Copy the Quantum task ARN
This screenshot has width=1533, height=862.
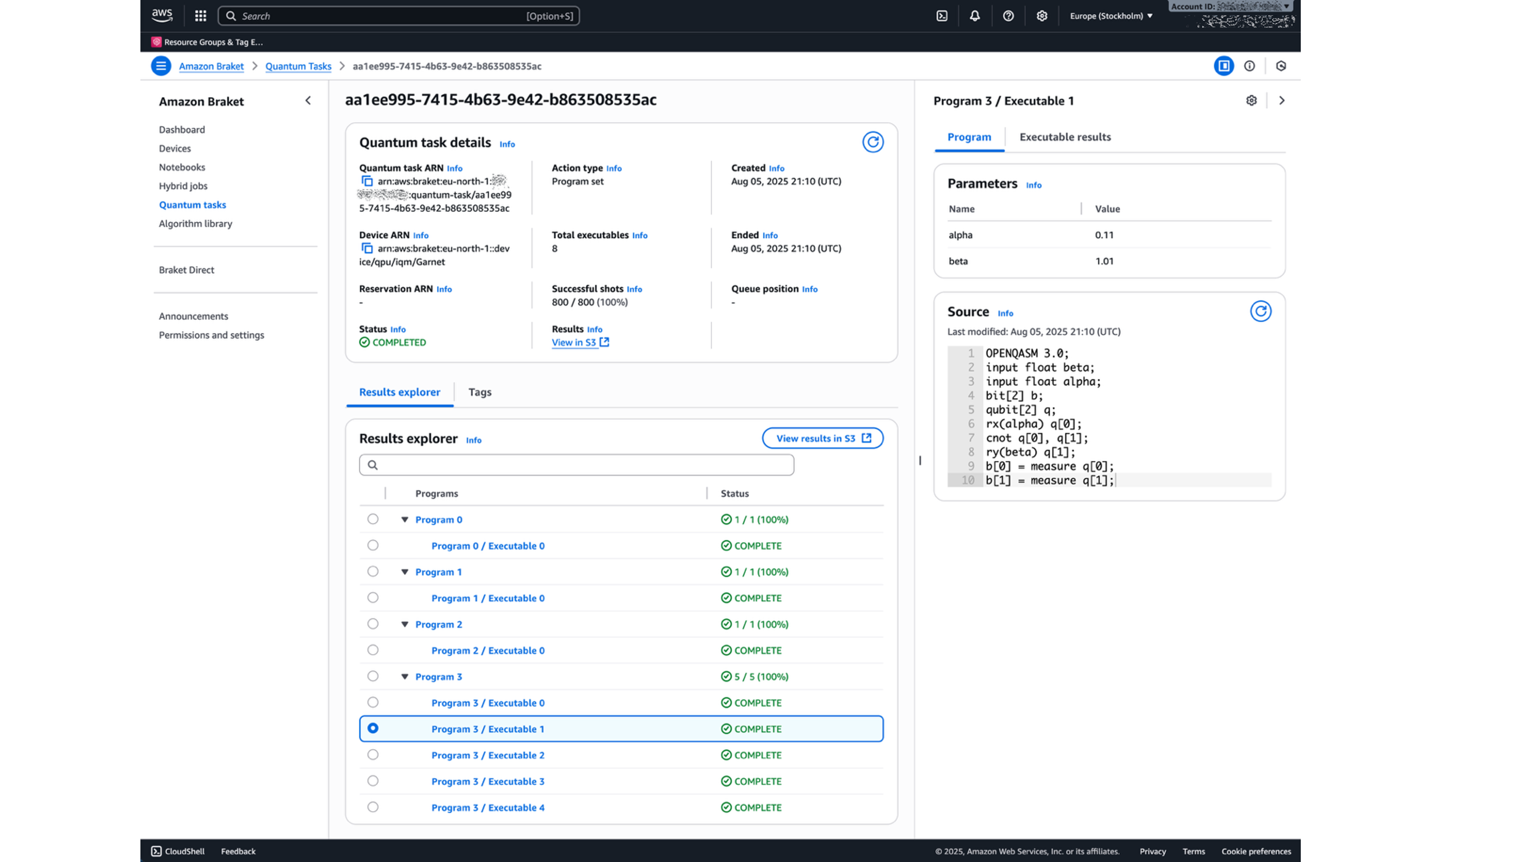367,182
